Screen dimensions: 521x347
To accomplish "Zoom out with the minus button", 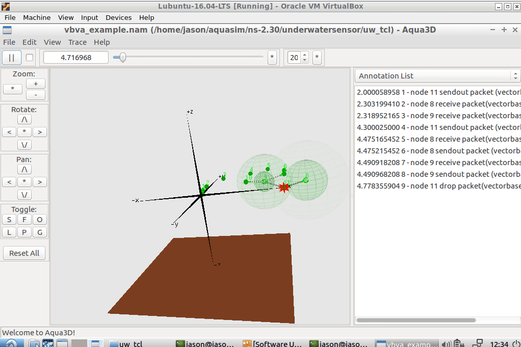I will click(x=36, y=95).
